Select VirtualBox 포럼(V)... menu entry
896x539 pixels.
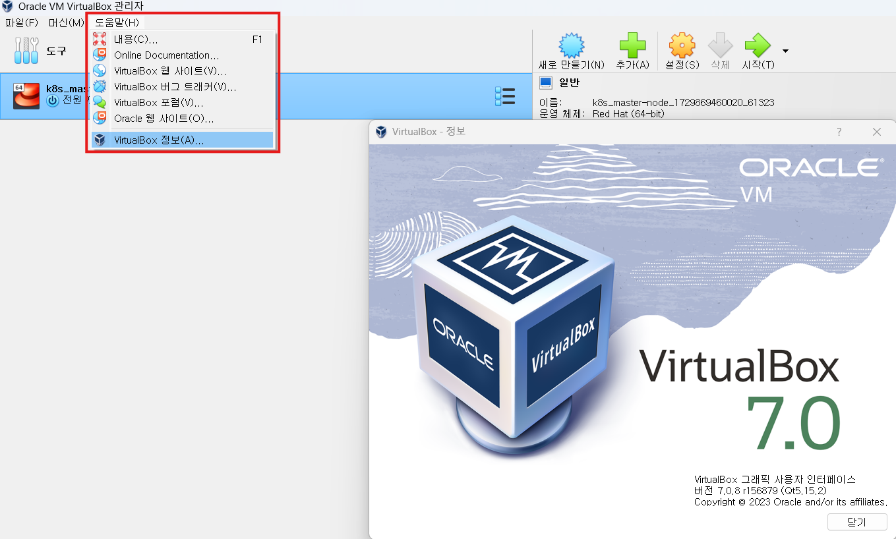(182, 103)
